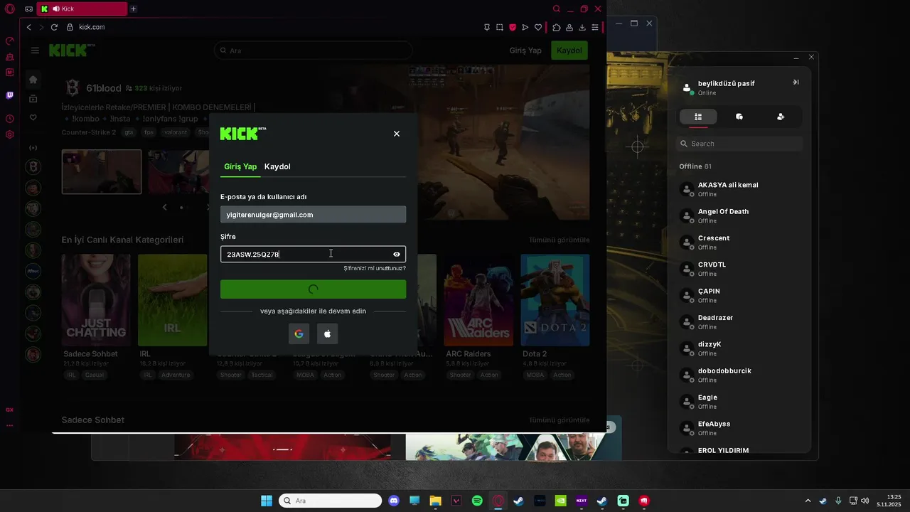Open add friend tab icon
Viewport: 910px width, 512px height.
781,117
